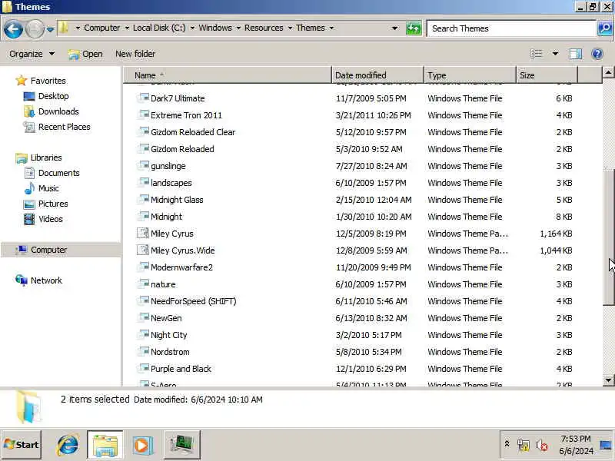The image size is (615, 461).
Task: Expand the Themes breadcrumb dropdown arrow
Action: pos(331,28)
